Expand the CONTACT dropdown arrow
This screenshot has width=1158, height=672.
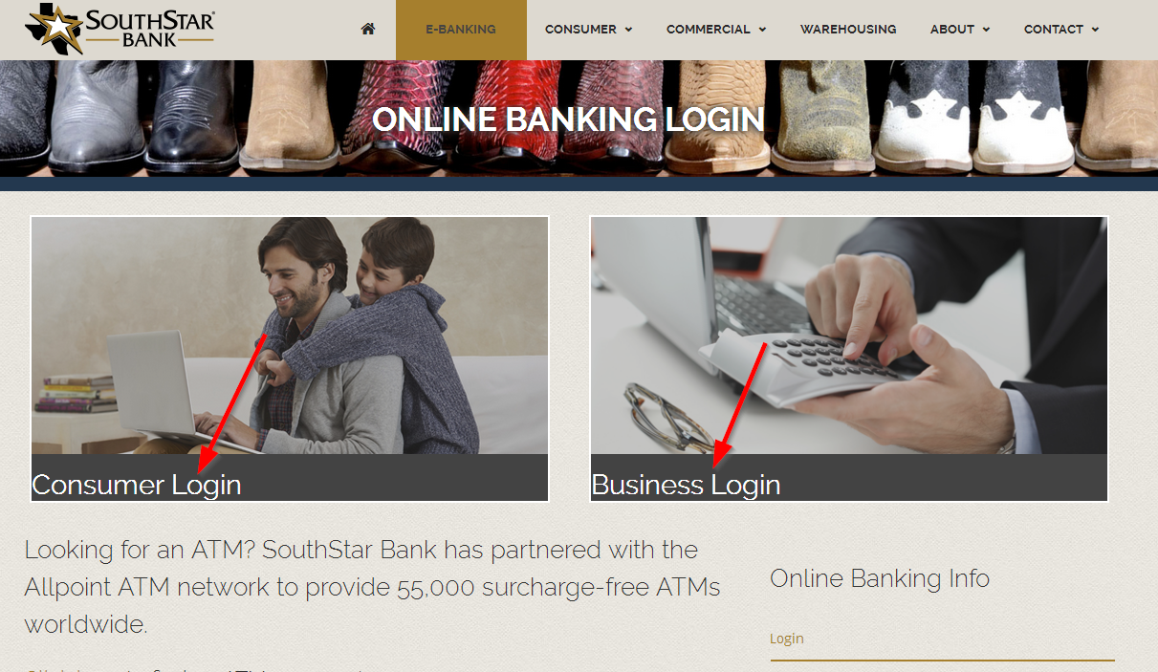1095,30
